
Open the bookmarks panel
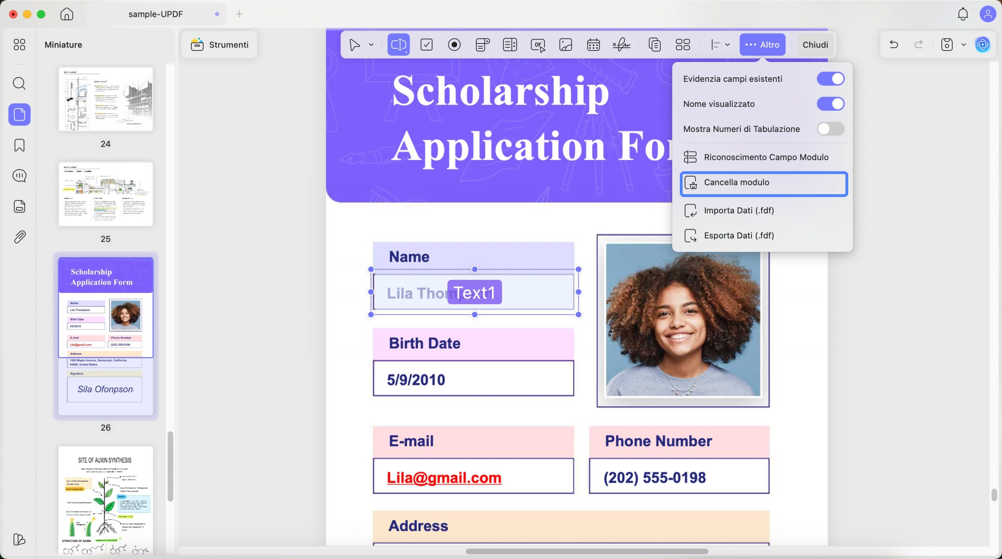20,145
